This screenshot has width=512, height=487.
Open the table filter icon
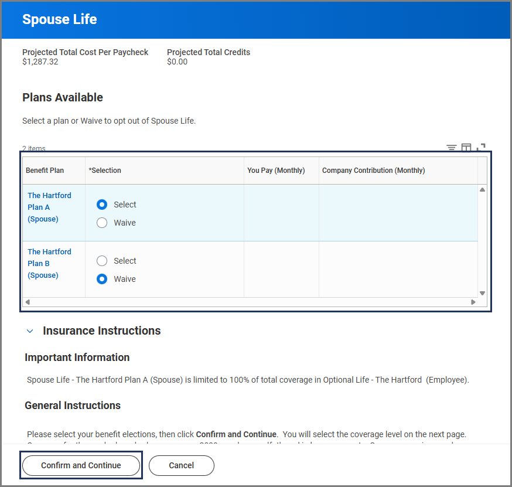pyautogui.click(x=451, y=148)
